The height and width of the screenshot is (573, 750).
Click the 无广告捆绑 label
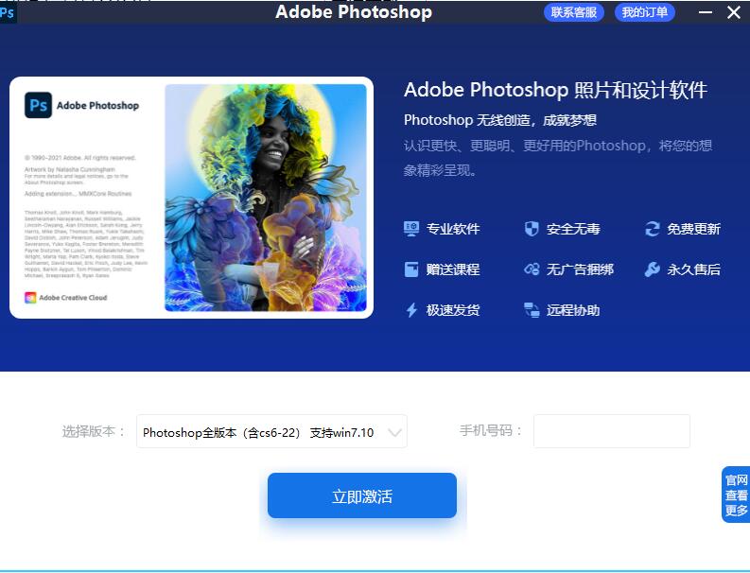click(580, 269)
